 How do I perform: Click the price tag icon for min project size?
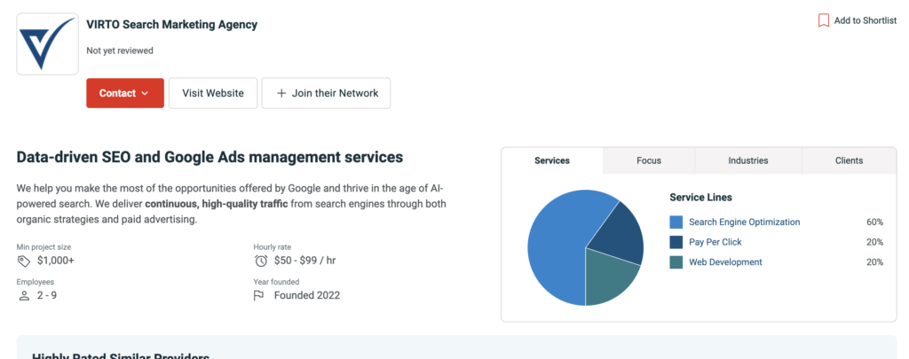tap(24, 261)
